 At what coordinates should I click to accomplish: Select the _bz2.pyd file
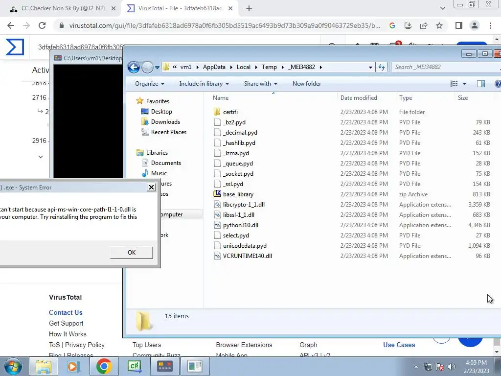pos(234,122)
